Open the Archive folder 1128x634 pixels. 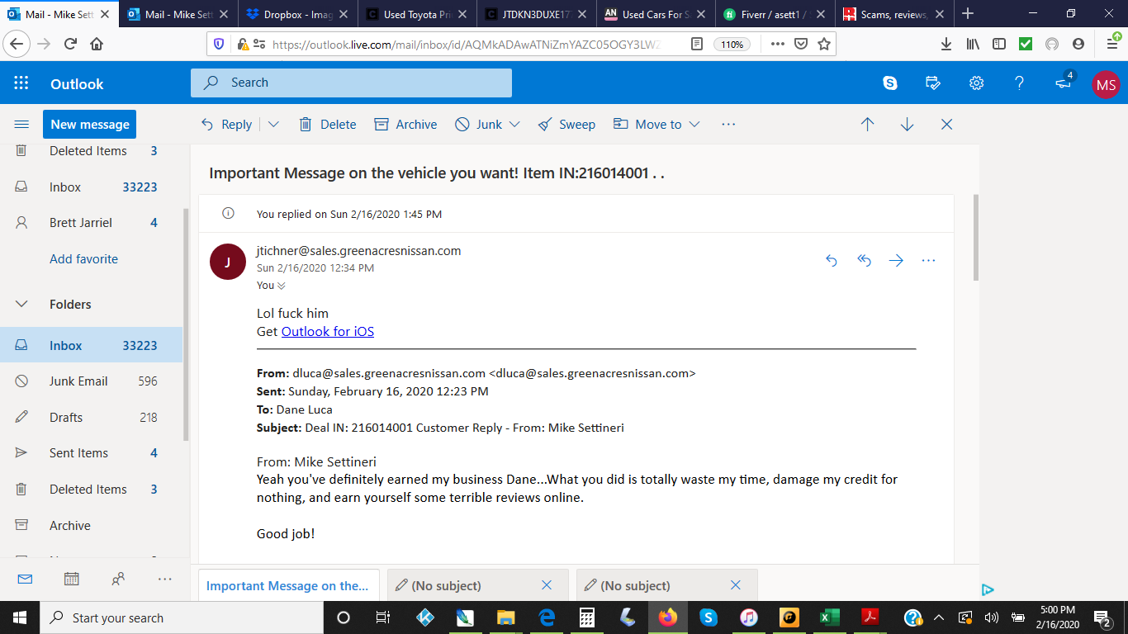[91, 526]
